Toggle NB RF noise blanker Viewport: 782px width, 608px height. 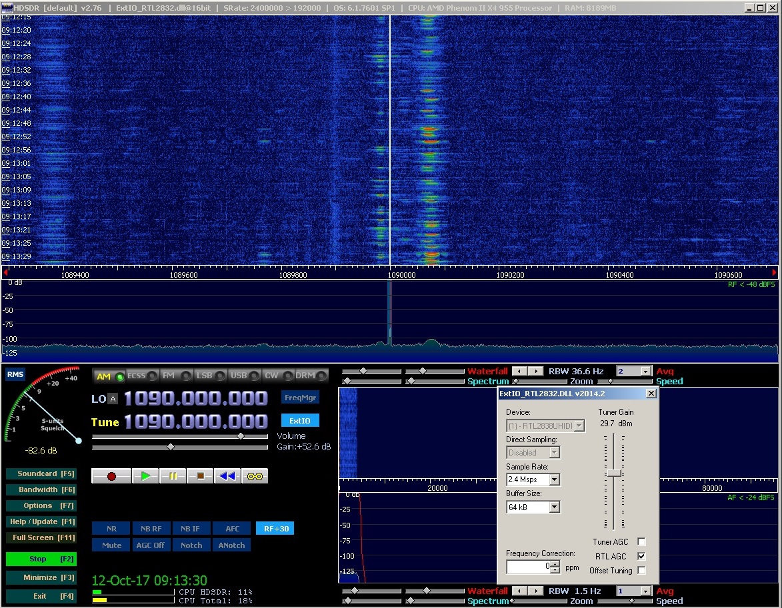(x=151, y=529)
